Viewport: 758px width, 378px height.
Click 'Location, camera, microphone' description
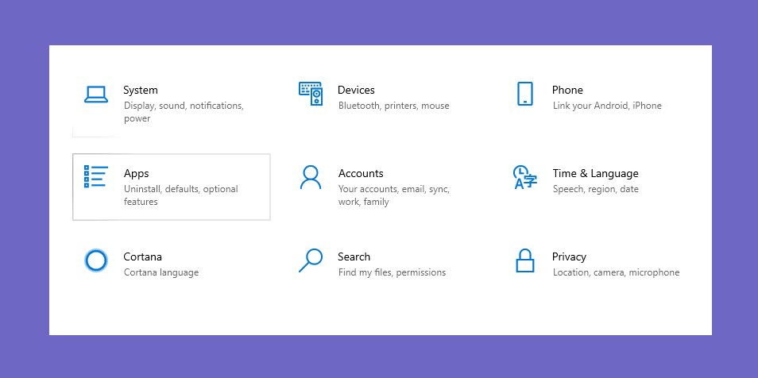point(617,272)
